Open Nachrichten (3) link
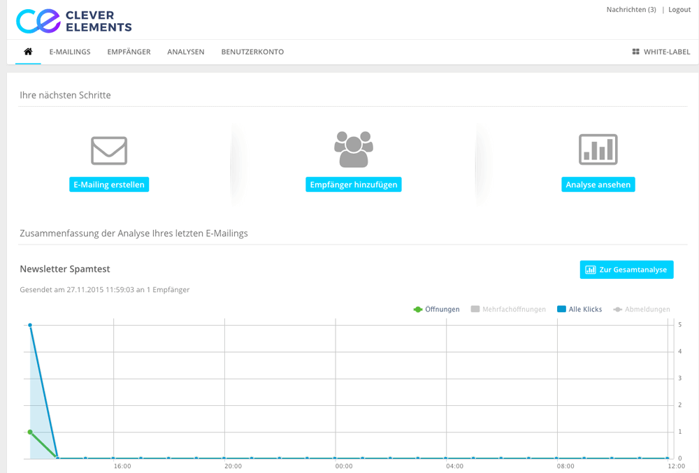 point(631,9)
